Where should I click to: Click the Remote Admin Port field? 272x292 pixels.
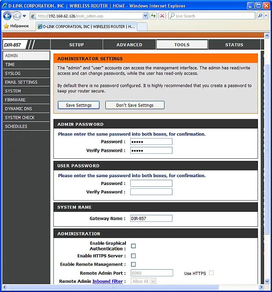pyautogui.click(x=152, y=273)
